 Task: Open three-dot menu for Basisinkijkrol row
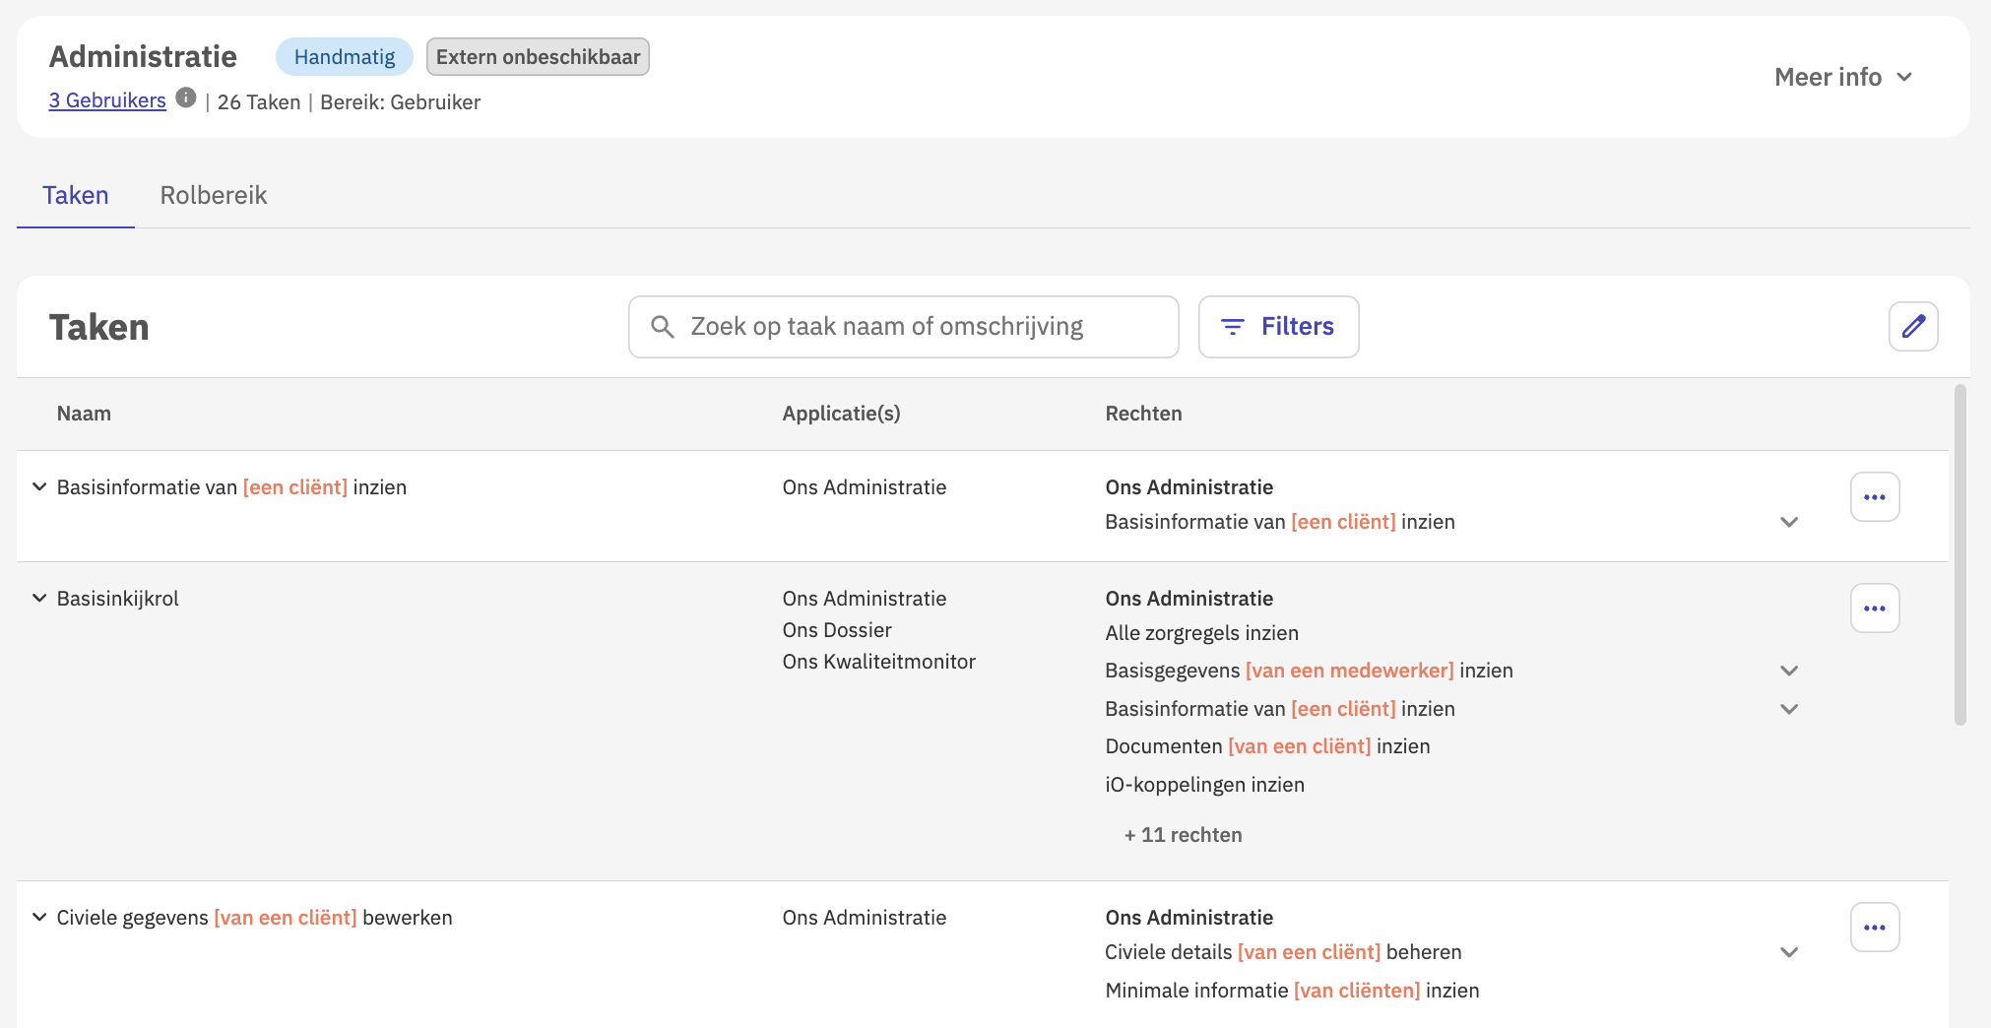1875,609
